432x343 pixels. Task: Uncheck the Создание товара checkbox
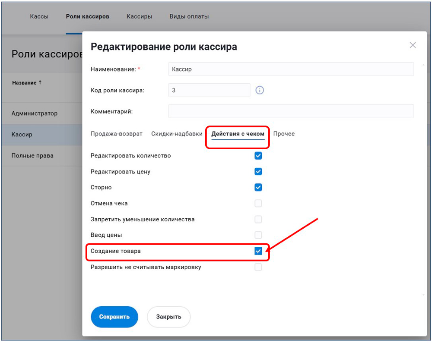258,251
